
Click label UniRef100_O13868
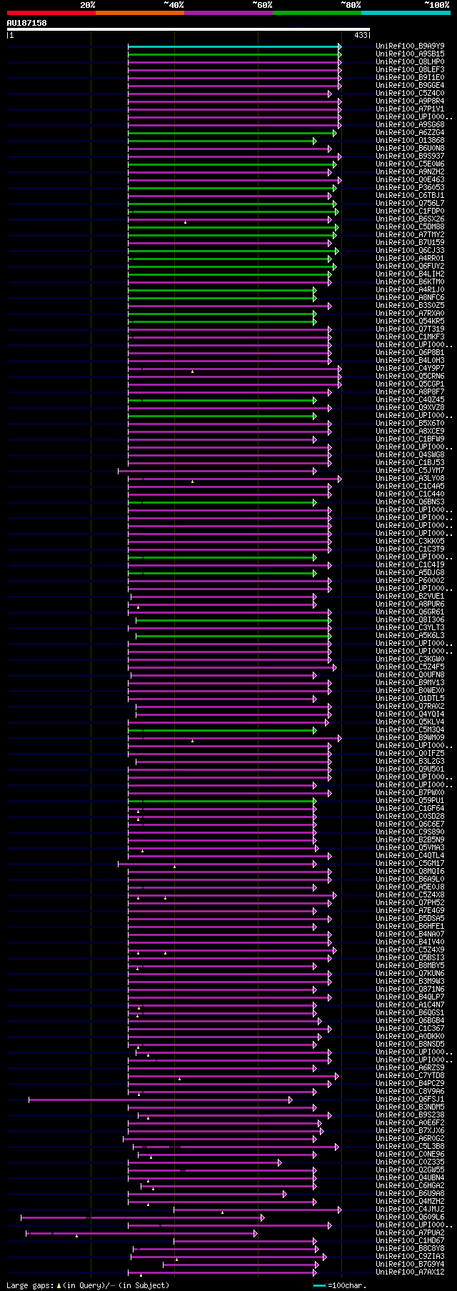(410, 141)
